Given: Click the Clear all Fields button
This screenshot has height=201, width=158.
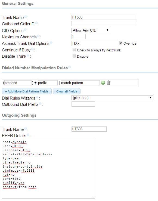Looking at the screenshot, I should coord(67,91).
